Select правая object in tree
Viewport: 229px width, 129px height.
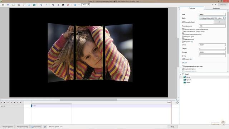click(189, 80)
